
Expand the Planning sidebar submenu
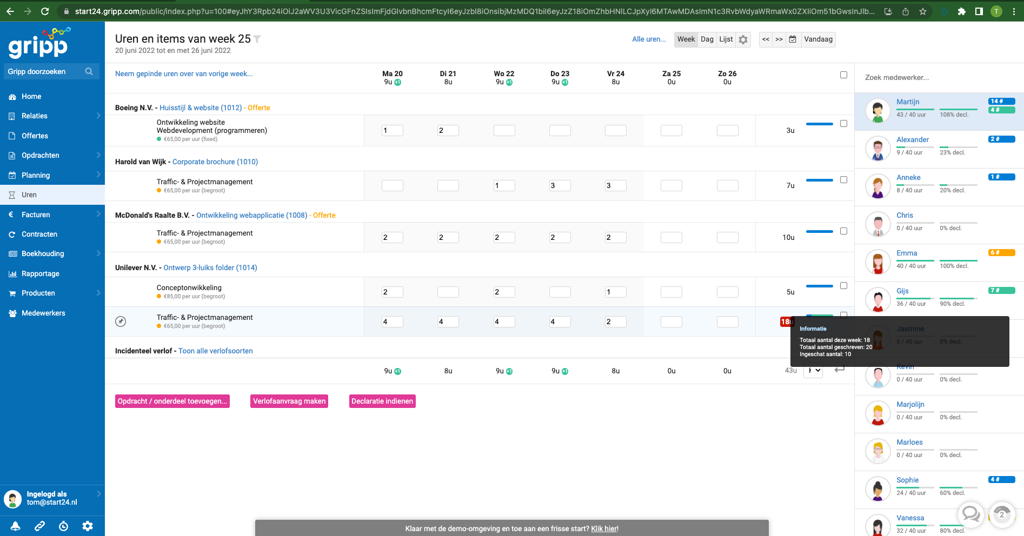[x=98, y=175]
